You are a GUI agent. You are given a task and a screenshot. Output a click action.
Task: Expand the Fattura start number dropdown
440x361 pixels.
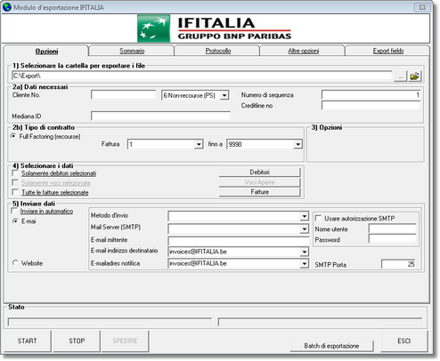(199, 144)
